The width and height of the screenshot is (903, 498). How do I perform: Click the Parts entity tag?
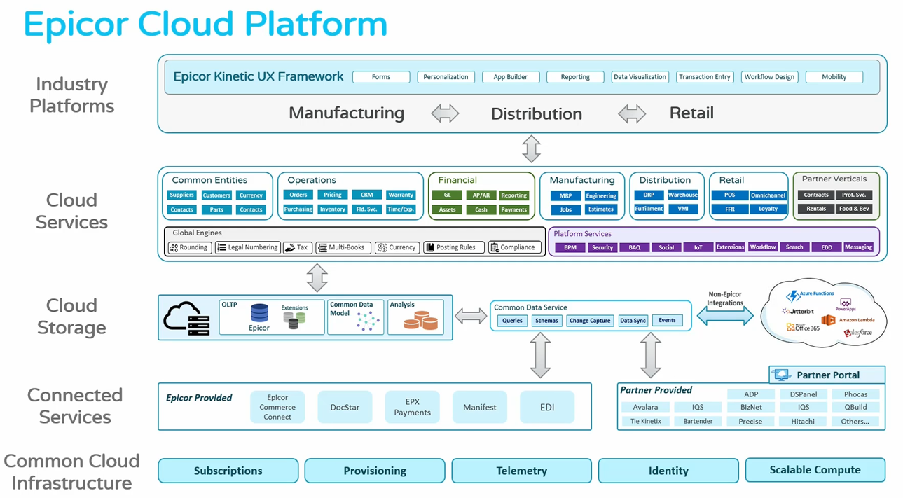216,209
